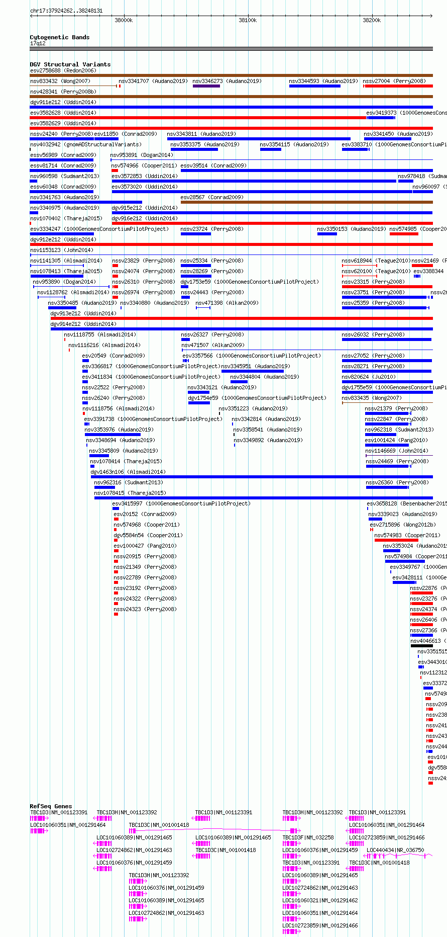Select variant nsv1153123 (John2014)
The image size is (447, 937).
tap(62, 250)
